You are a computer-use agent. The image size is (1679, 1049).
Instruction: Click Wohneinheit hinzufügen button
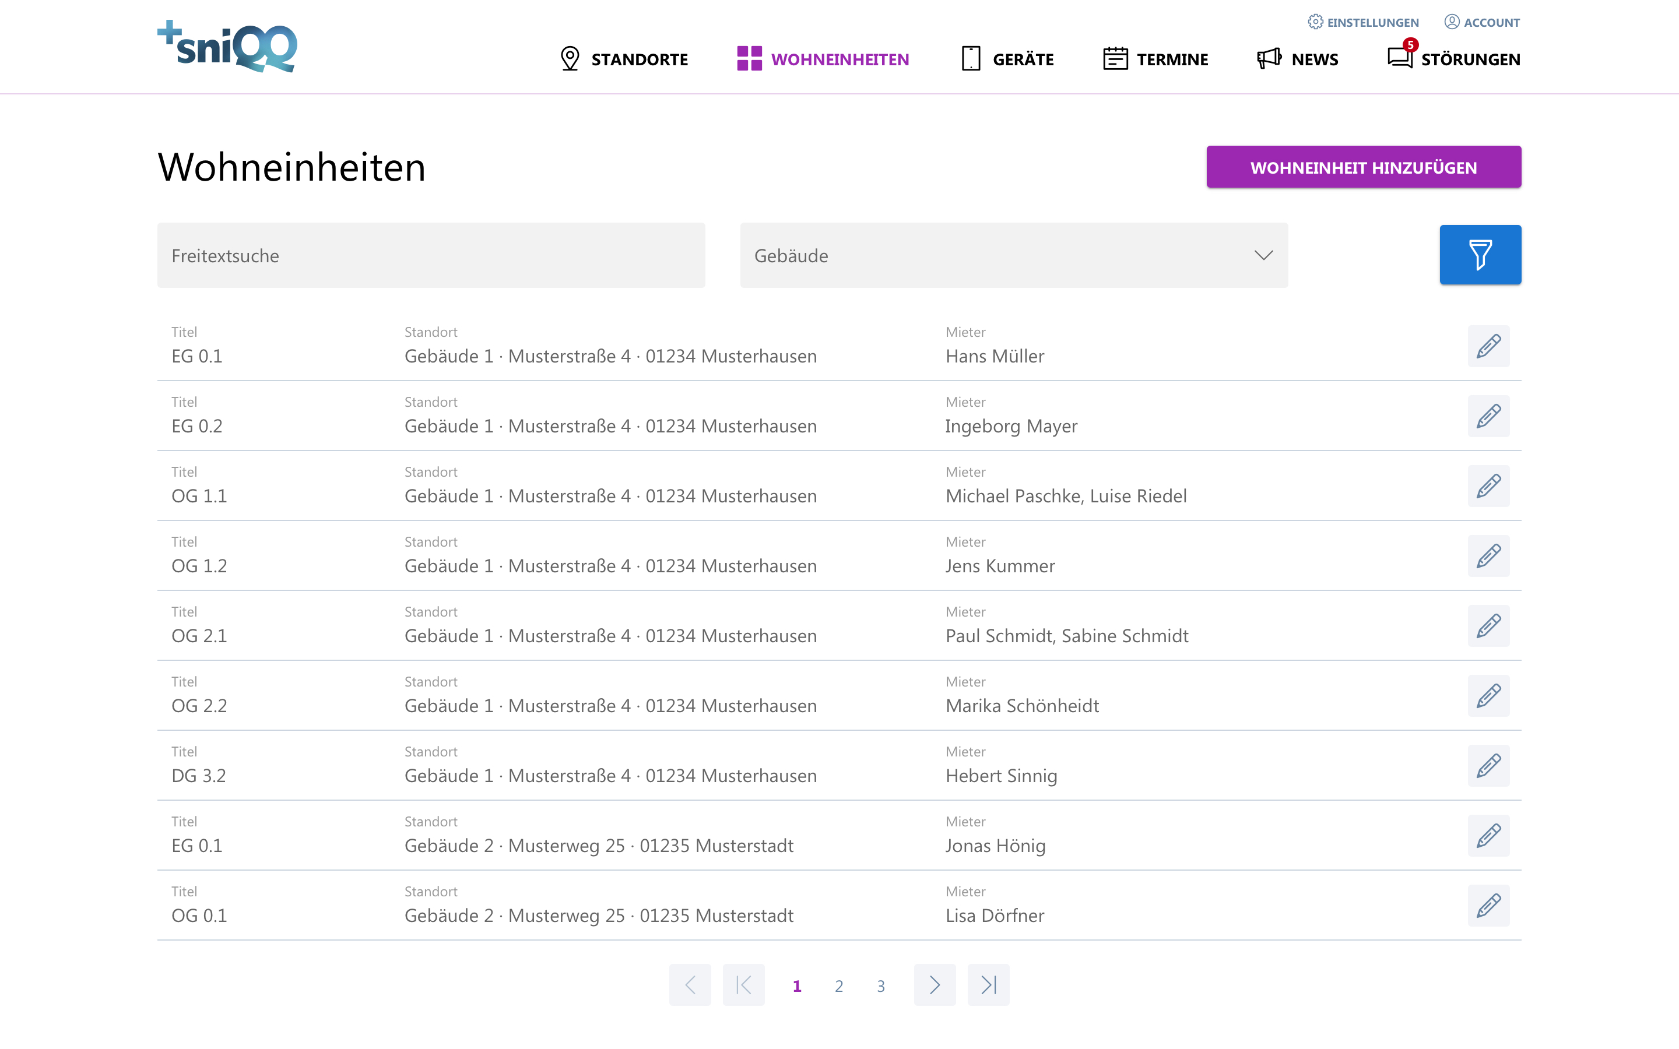click(x=1364, y=167)
